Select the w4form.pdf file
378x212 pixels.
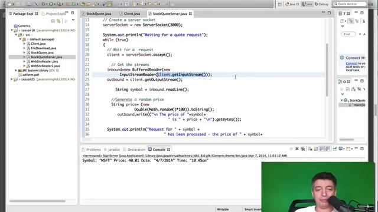pos(30,75)
